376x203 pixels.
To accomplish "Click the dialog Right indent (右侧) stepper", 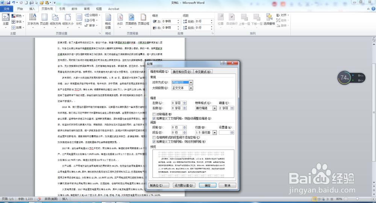I will pos(185,108).
